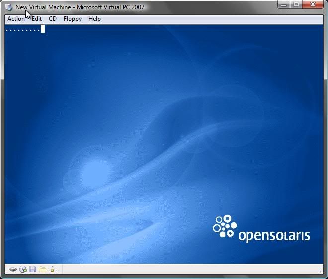This screenshot has width=328, height=279.
Task: Open the Floppy menu
Action: click(x=73, y=19)
